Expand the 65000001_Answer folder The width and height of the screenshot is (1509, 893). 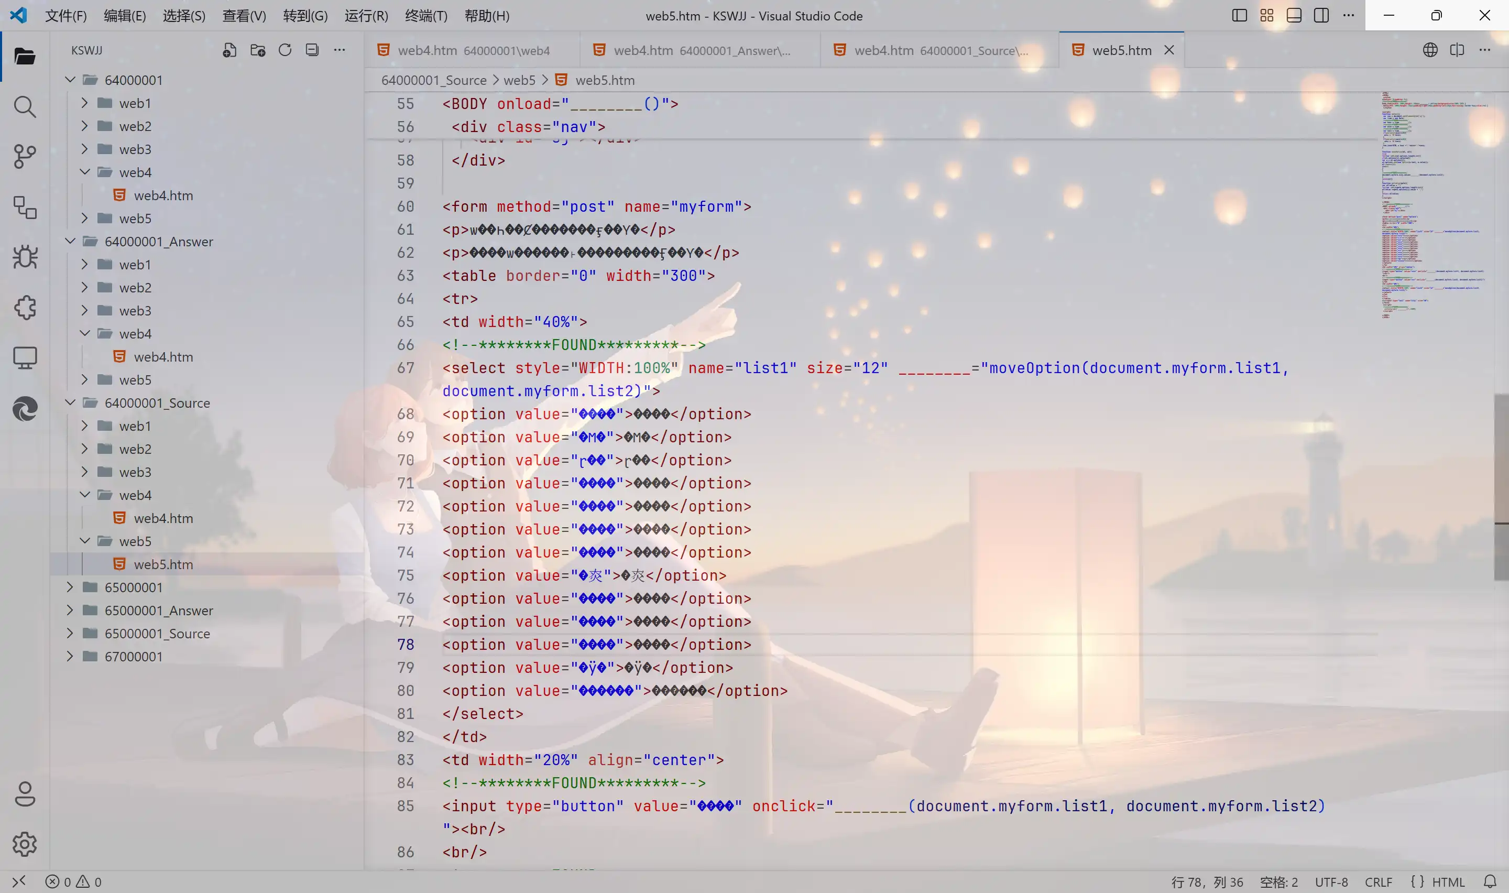click(x=159, y=610)
